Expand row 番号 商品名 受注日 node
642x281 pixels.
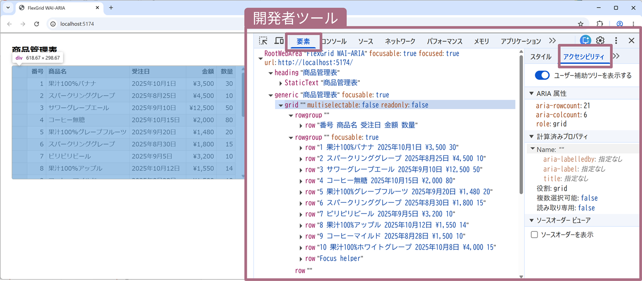click(x=301, y=126)
